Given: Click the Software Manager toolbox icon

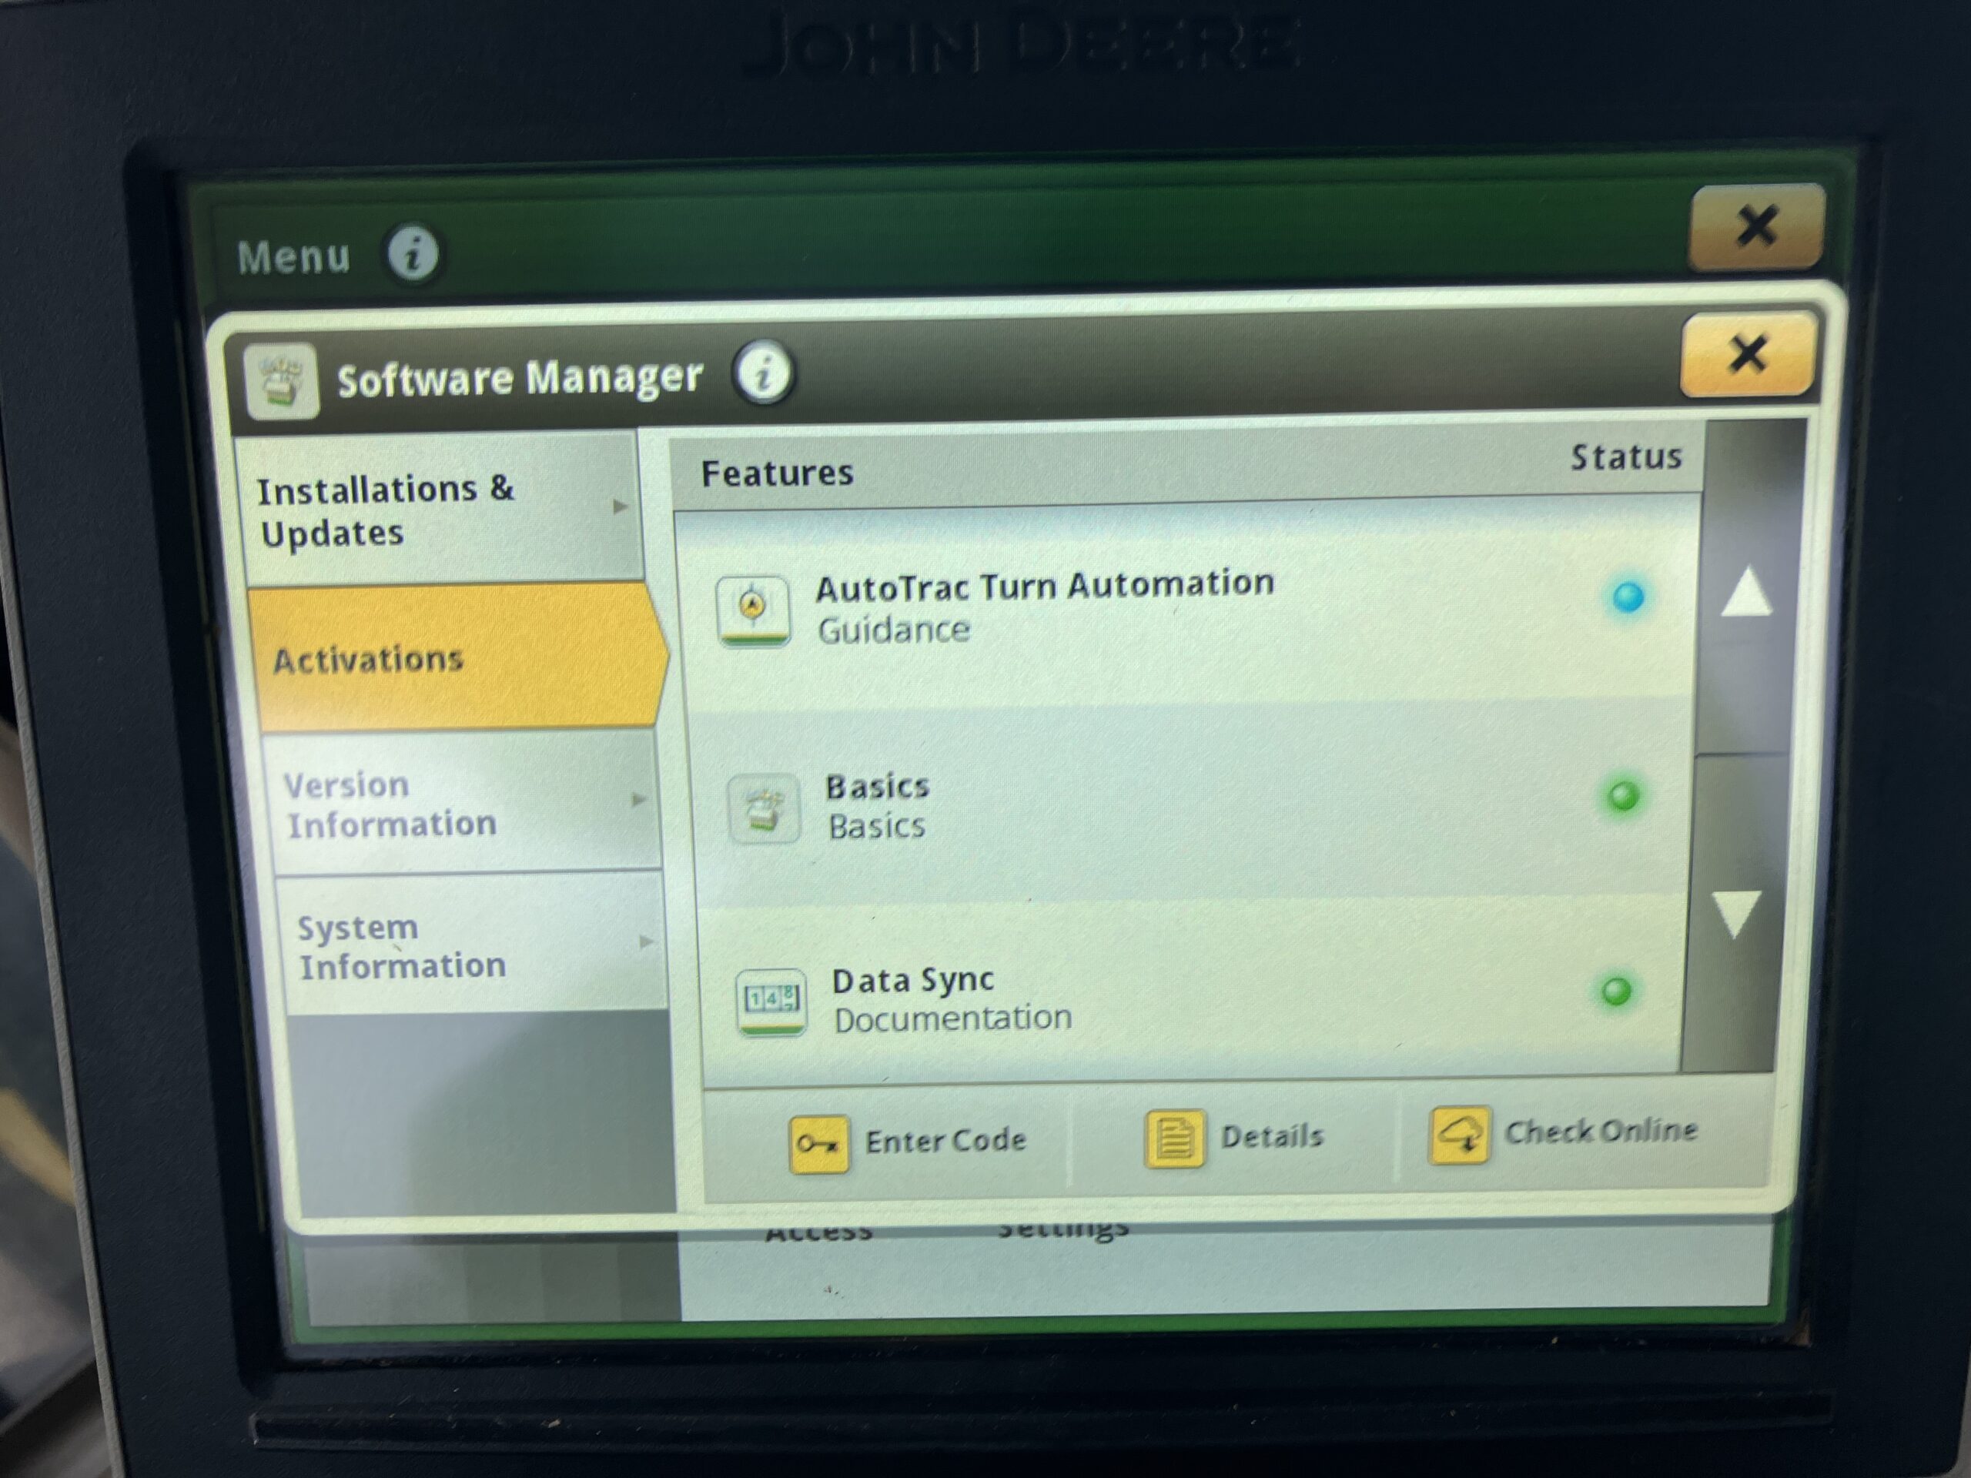Looking at the screenshot, I should point(282,382).
